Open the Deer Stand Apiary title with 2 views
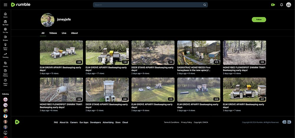Image resolution: width=295 pixels, height=138 pixels. pyautogui.click(x=107, y=106)
